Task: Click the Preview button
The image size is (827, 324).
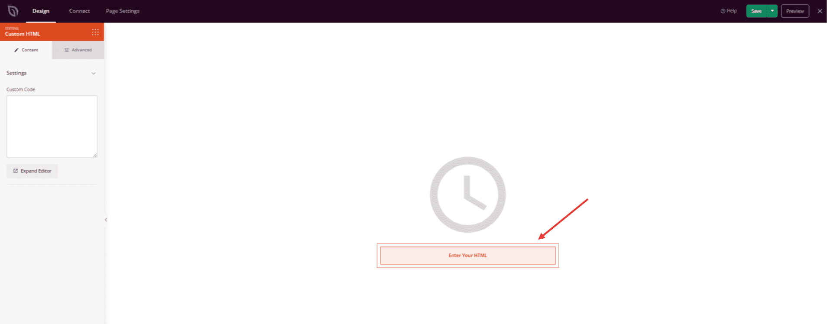Action: pos(795,11)
